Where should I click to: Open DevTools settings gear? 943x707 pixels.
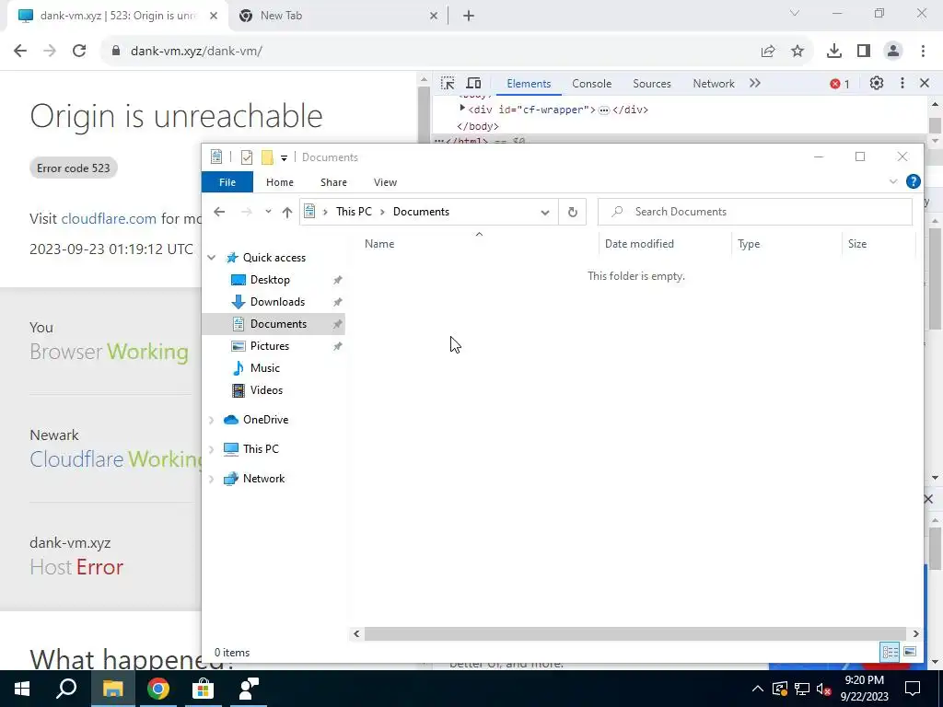877,84
